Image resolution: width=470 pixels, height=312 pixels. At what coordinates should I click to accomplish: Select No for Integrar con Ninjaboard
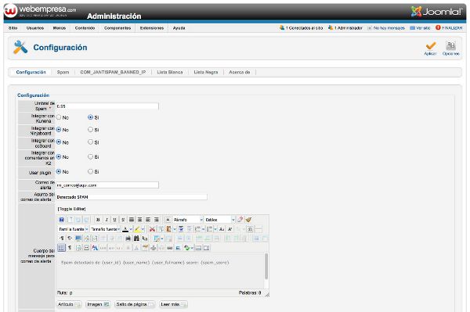[x=59, y=130]
